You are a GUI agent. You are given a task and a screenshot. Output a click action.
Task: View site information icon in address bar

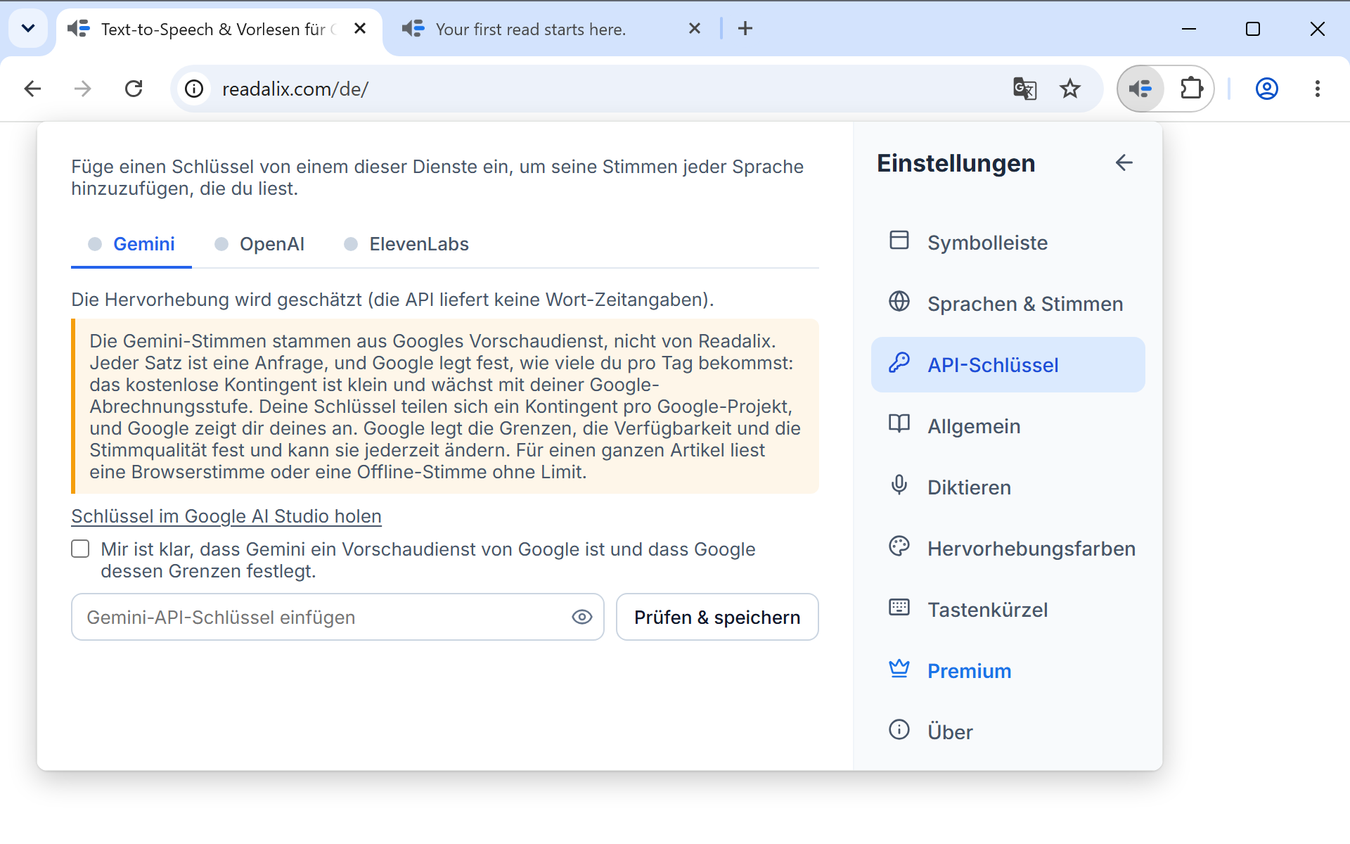[194, 89]
